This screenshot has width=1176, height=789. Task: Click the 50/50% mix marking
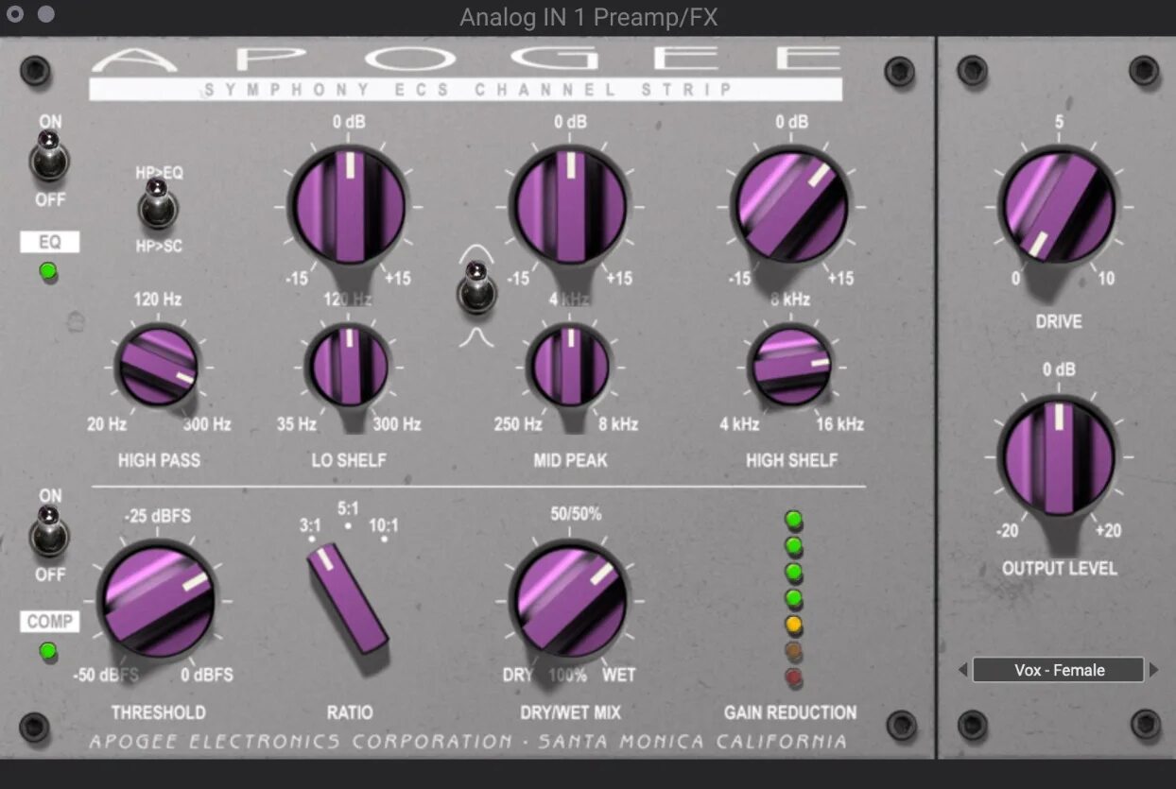click(576, 514)
